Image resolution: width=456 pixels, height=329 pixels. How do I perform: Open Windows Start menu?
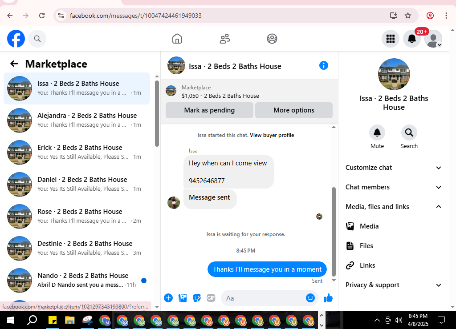click(11, 320)
